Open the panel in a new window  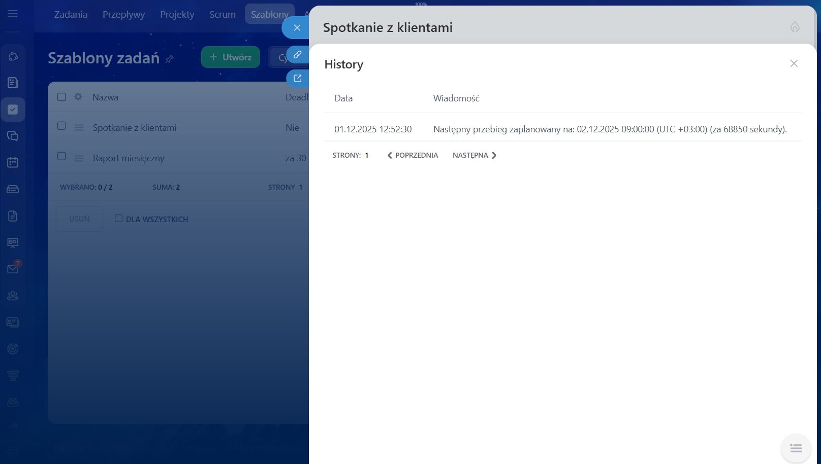(298, 79)
